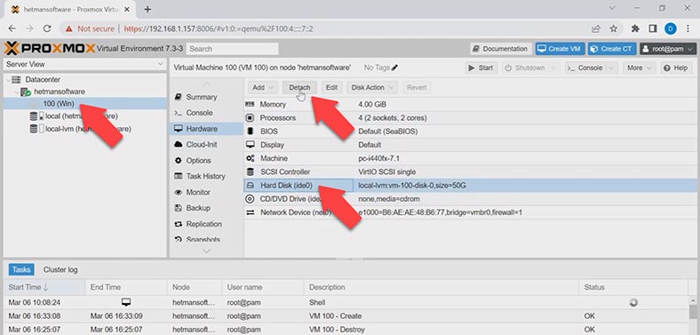Click the Proxmox Search field
Viewport: 700px width, 335px height.
pyautogui.click(x=232, y=49)
